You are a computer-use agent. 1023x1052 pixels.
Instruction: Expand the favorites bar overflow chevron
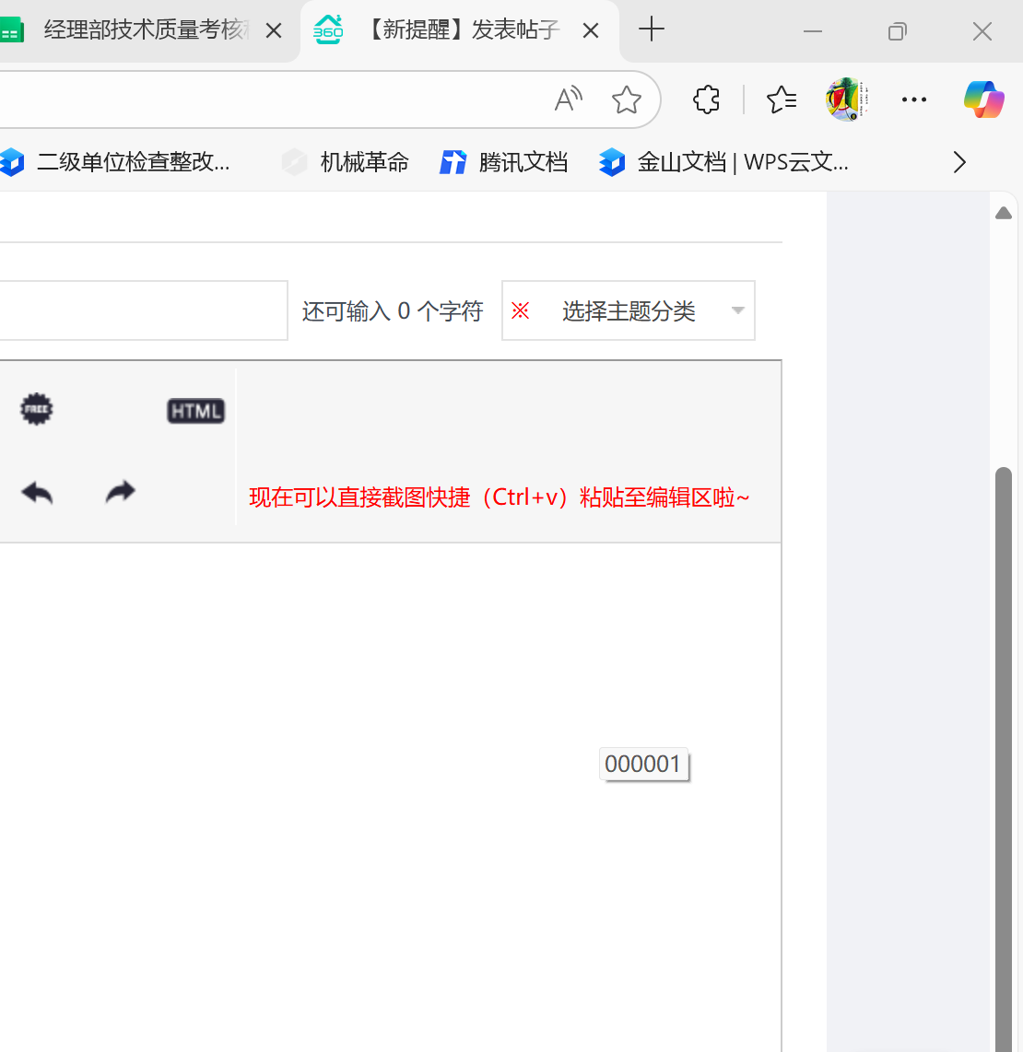pyautogui.click(x=958, y=162)
